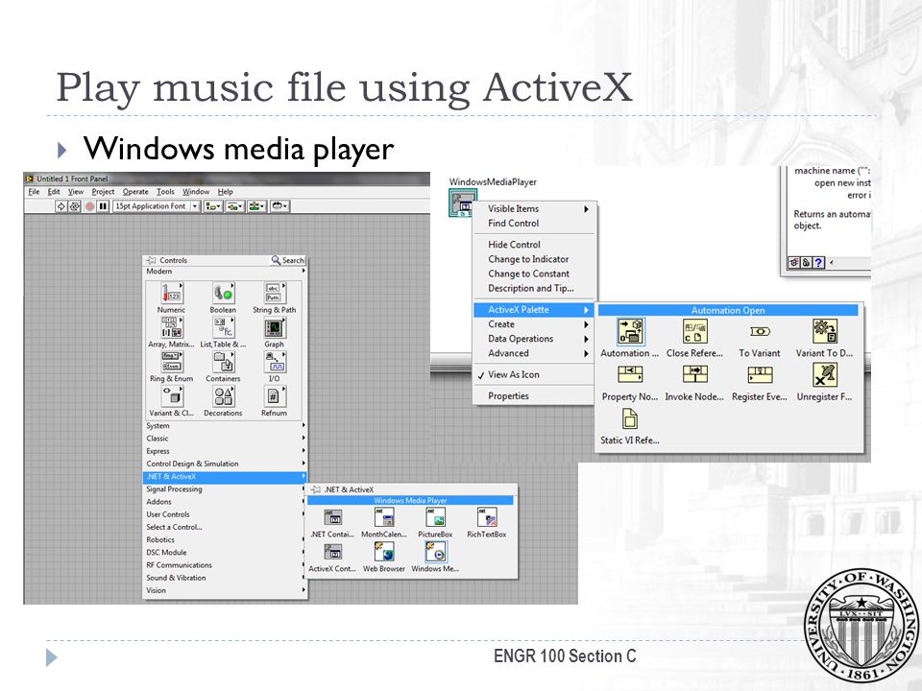
Task: Open the Containers palette icon
Action: point(223,362)
